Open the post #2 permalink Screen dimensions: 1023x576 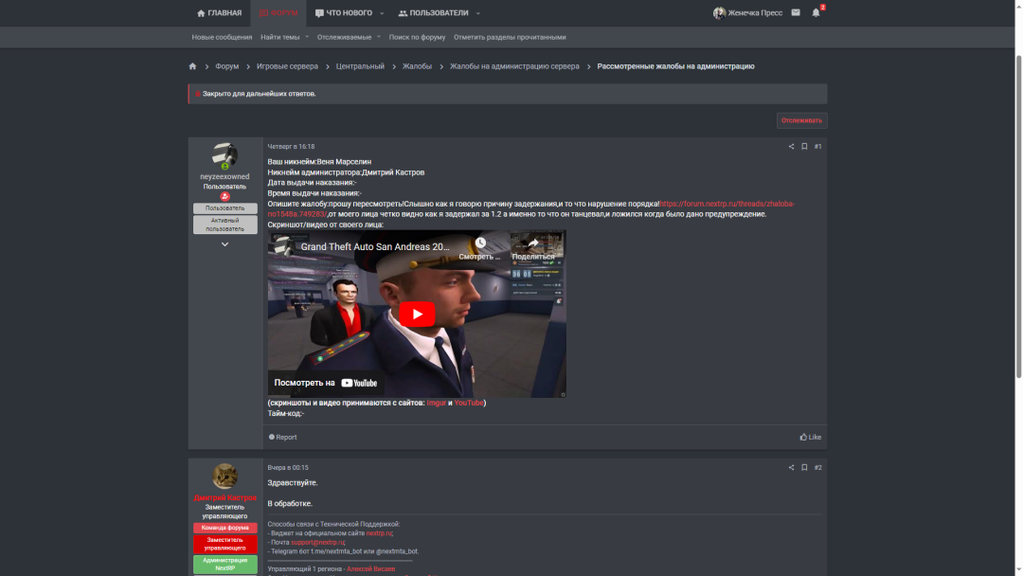tap(818, 468)
